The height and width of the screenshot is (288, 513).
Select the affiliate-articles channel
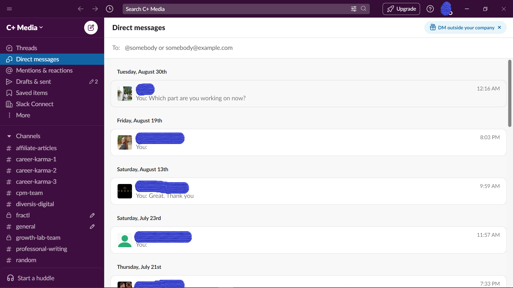(x=36, y=148)
